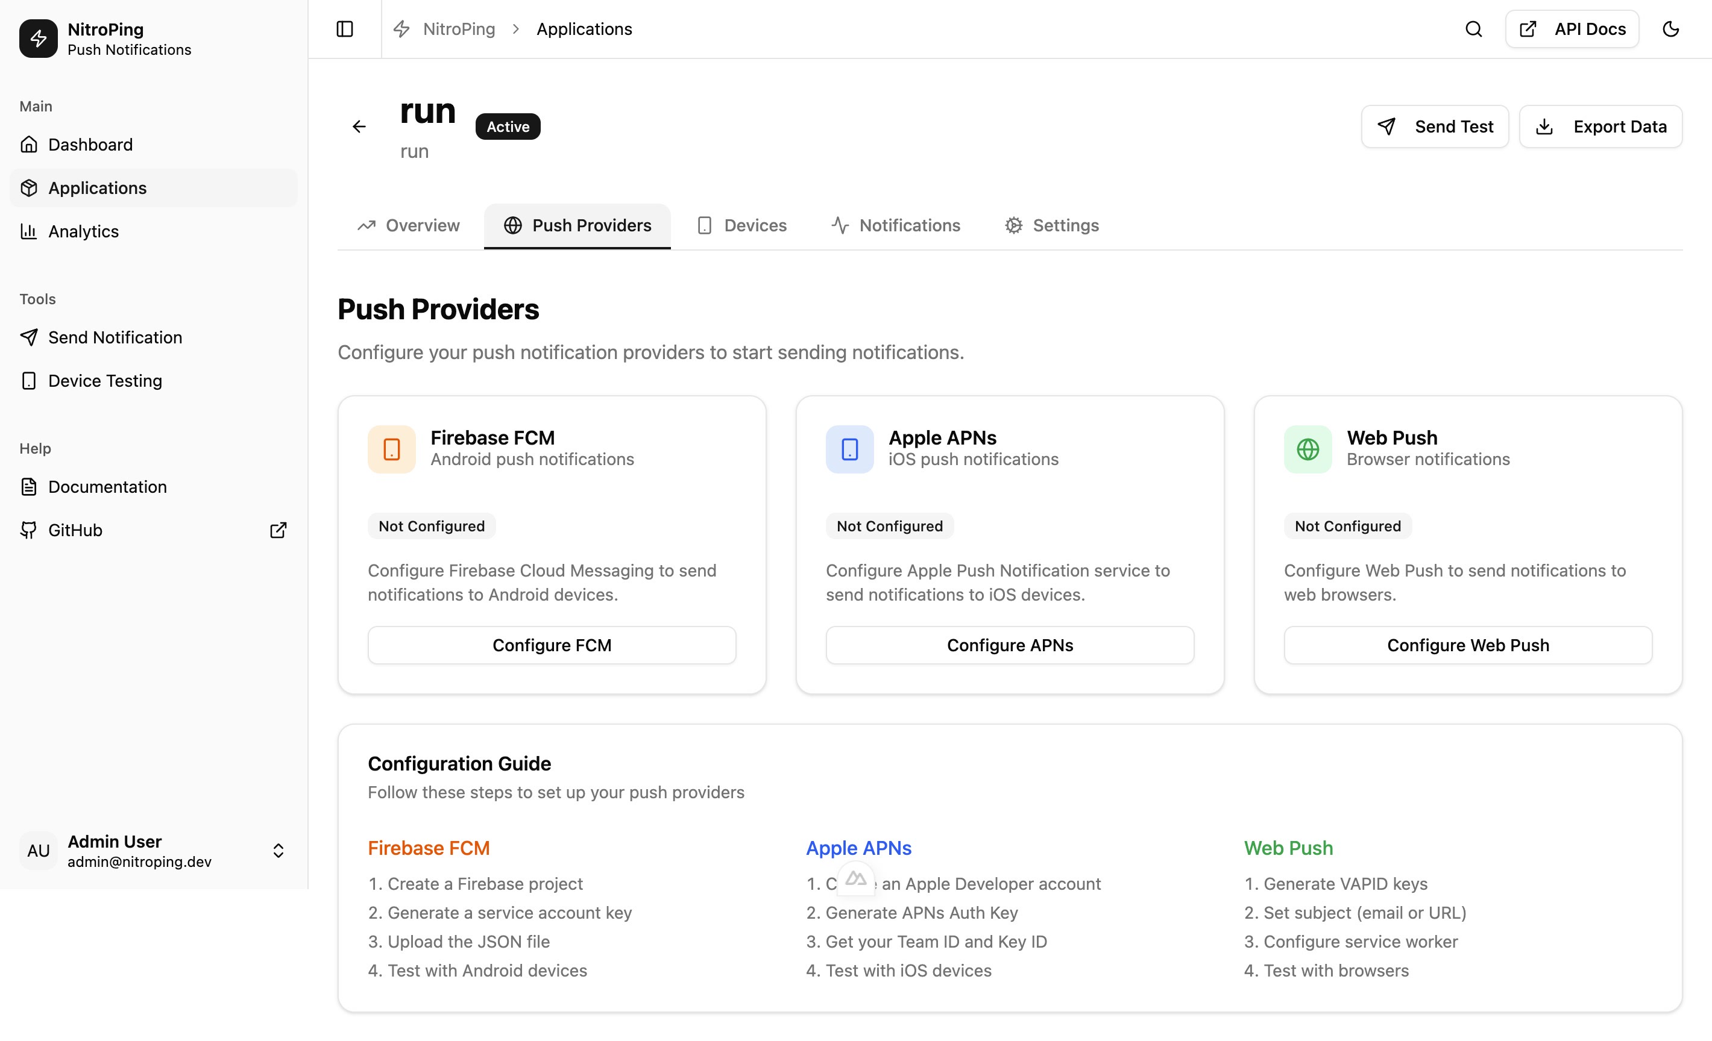Click the Apple APNs blue phone icon
Image resolution: width=1712 pixels, height=1041 pixels.
click(850, 449)
